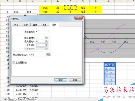Close the 对象格式 dialog with the red X
The image size is (135, 101).
79,18
